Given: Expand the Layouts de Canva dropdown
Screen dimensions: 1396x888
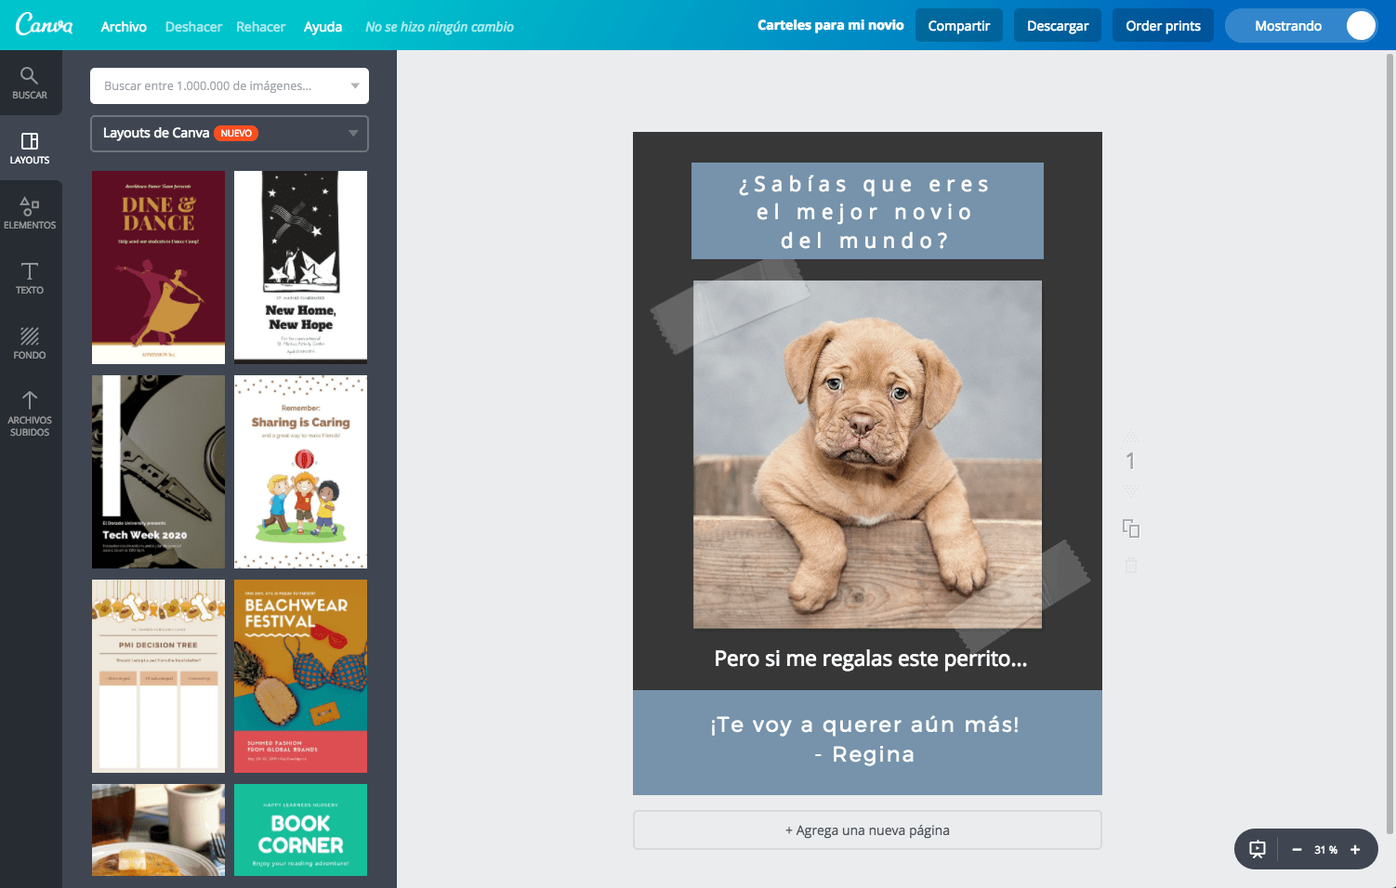Looking at the screenshot, I should (x=353, y=133).
